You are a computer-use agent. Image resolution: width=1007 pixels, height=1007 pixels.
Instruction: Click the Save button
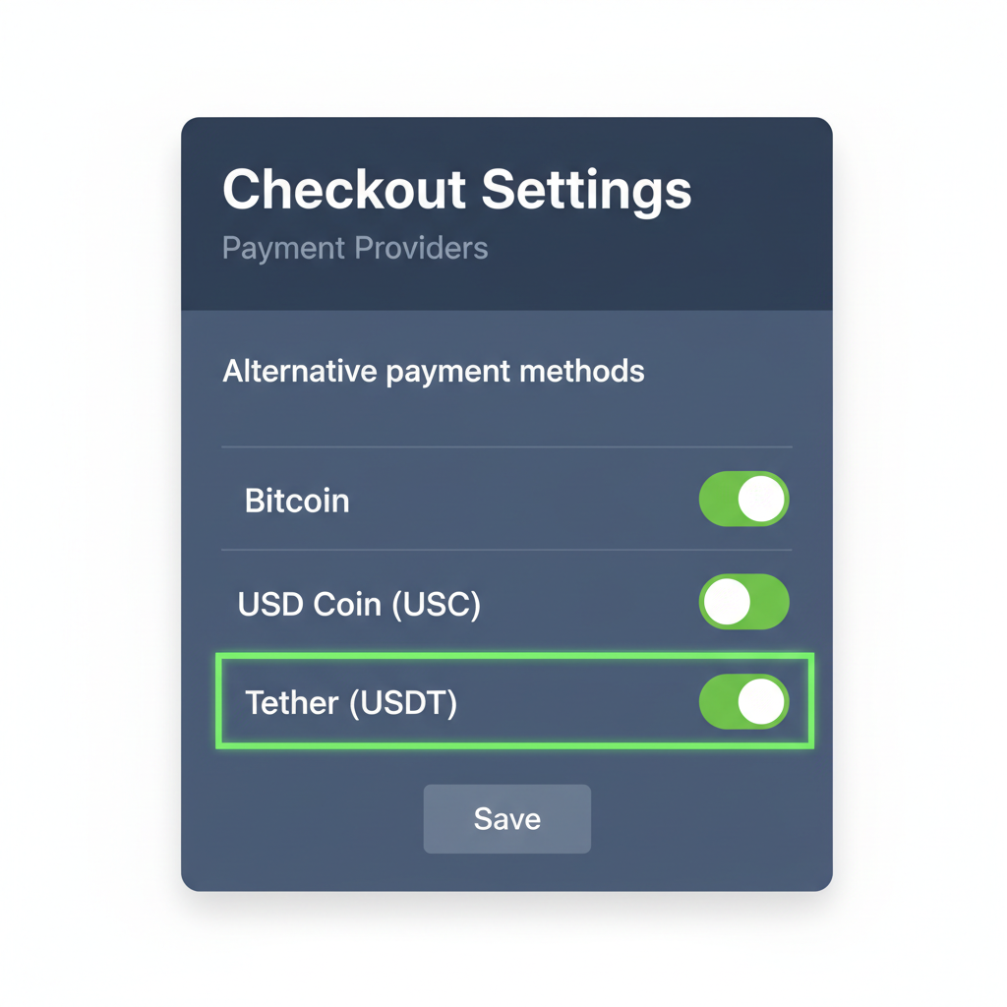[x=506, y=818]
